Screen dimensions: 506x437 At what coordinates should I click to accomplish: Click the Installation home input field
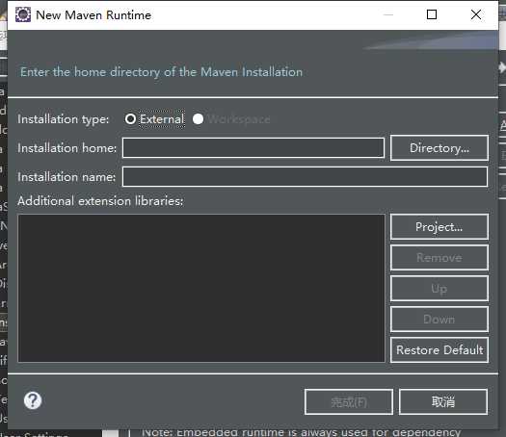[x=253, y=148]
